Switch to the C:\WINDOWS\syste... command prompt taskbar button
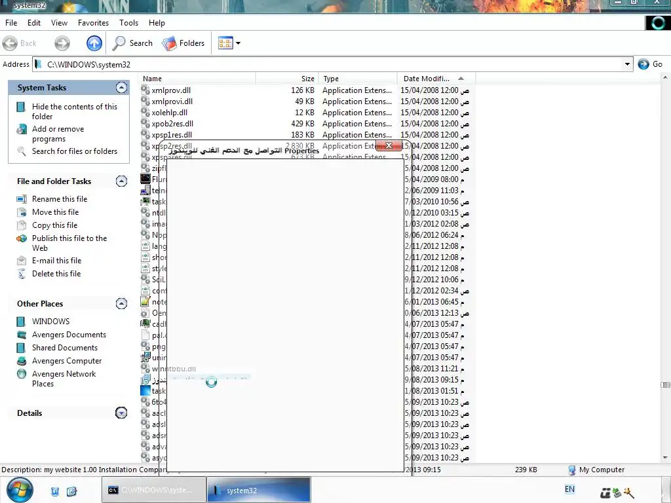 coord(154,490)
